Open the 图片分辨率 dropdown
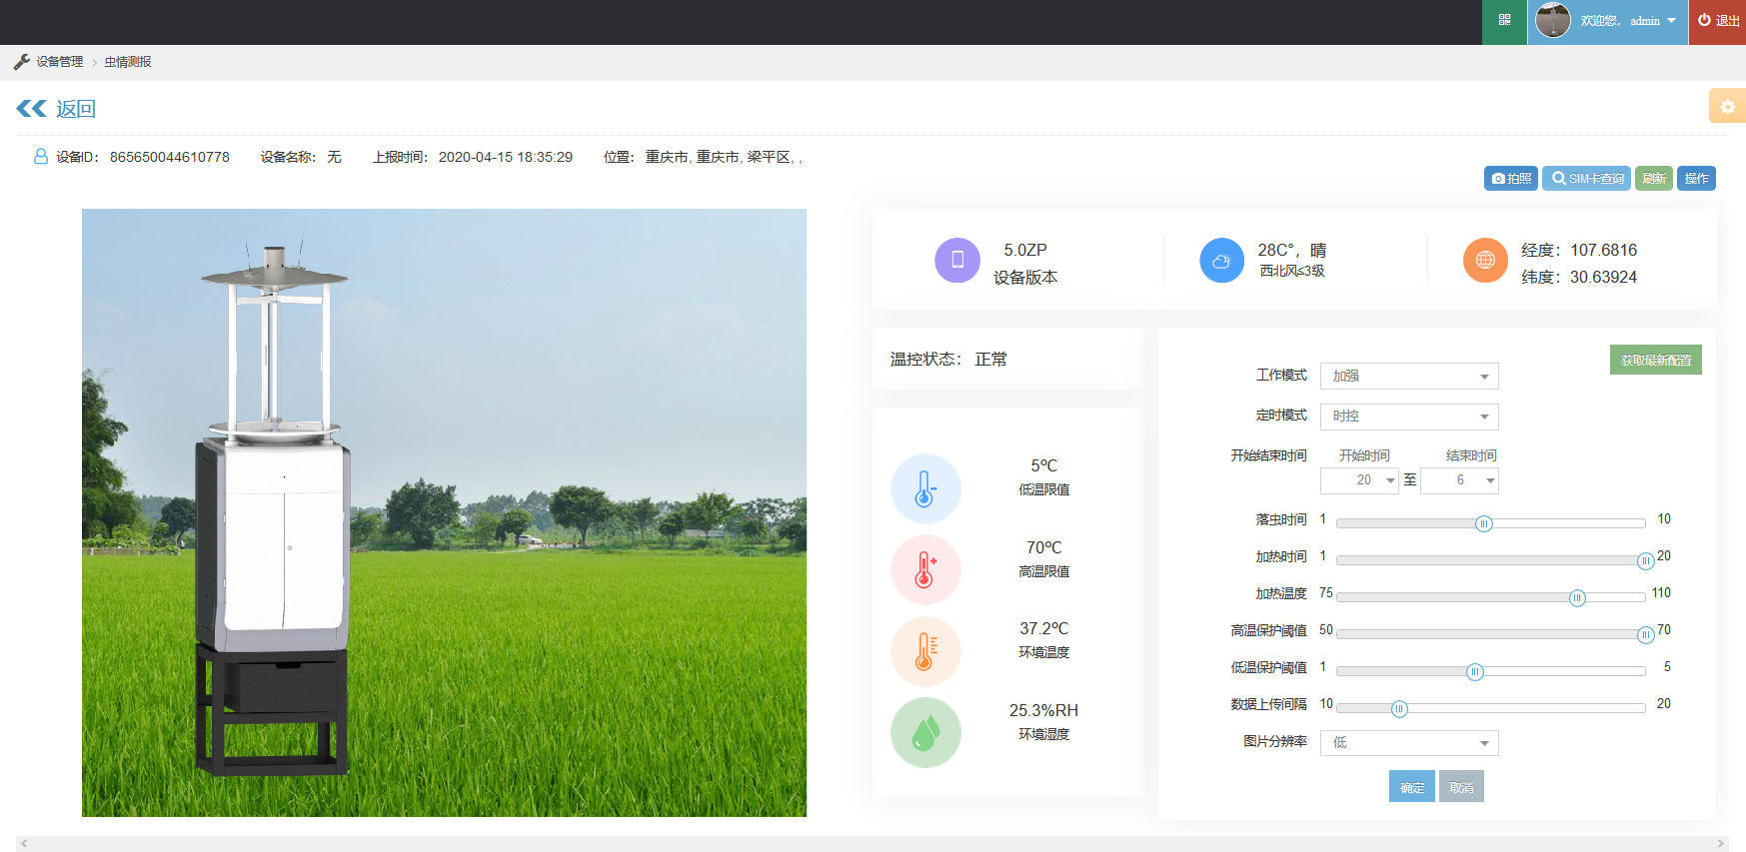 [1408, 743]
